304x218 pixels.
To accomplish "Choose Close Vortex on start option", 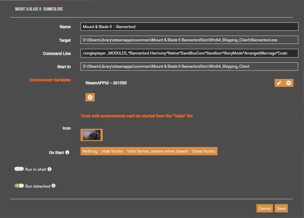I will point(204,151).
